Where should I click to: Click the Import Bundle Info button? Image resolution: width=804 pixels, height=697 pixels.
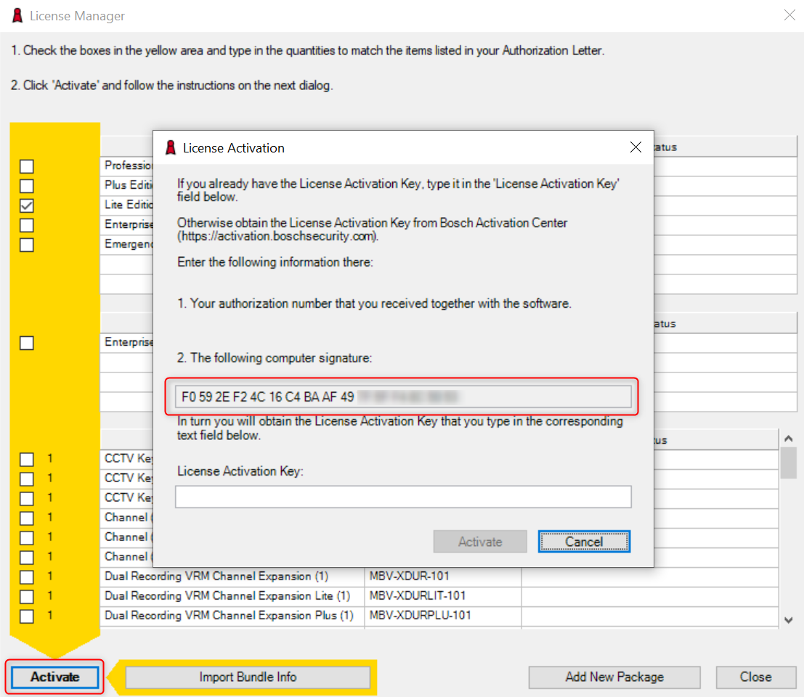(x=248, y=677)
